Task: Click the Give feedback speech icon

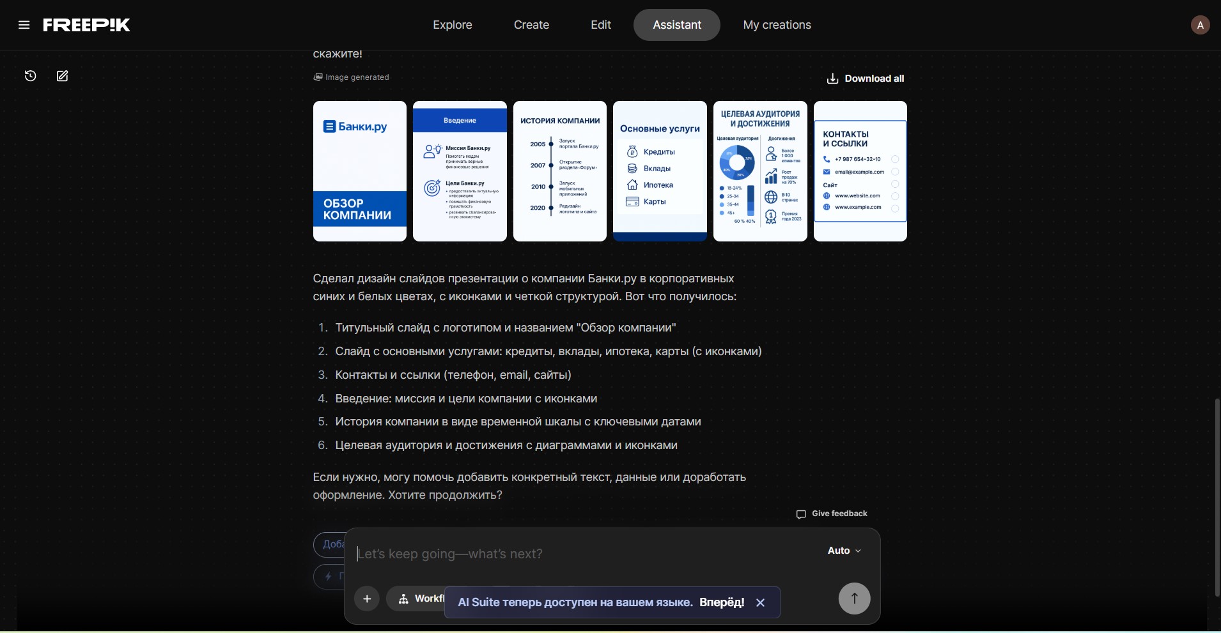Action: pyautogui.click(x=801, y=514)
